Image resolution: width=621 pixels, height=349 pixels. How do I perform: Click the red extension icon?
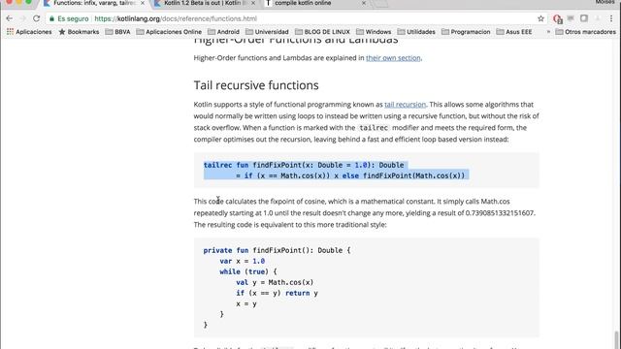click(558, 18)
